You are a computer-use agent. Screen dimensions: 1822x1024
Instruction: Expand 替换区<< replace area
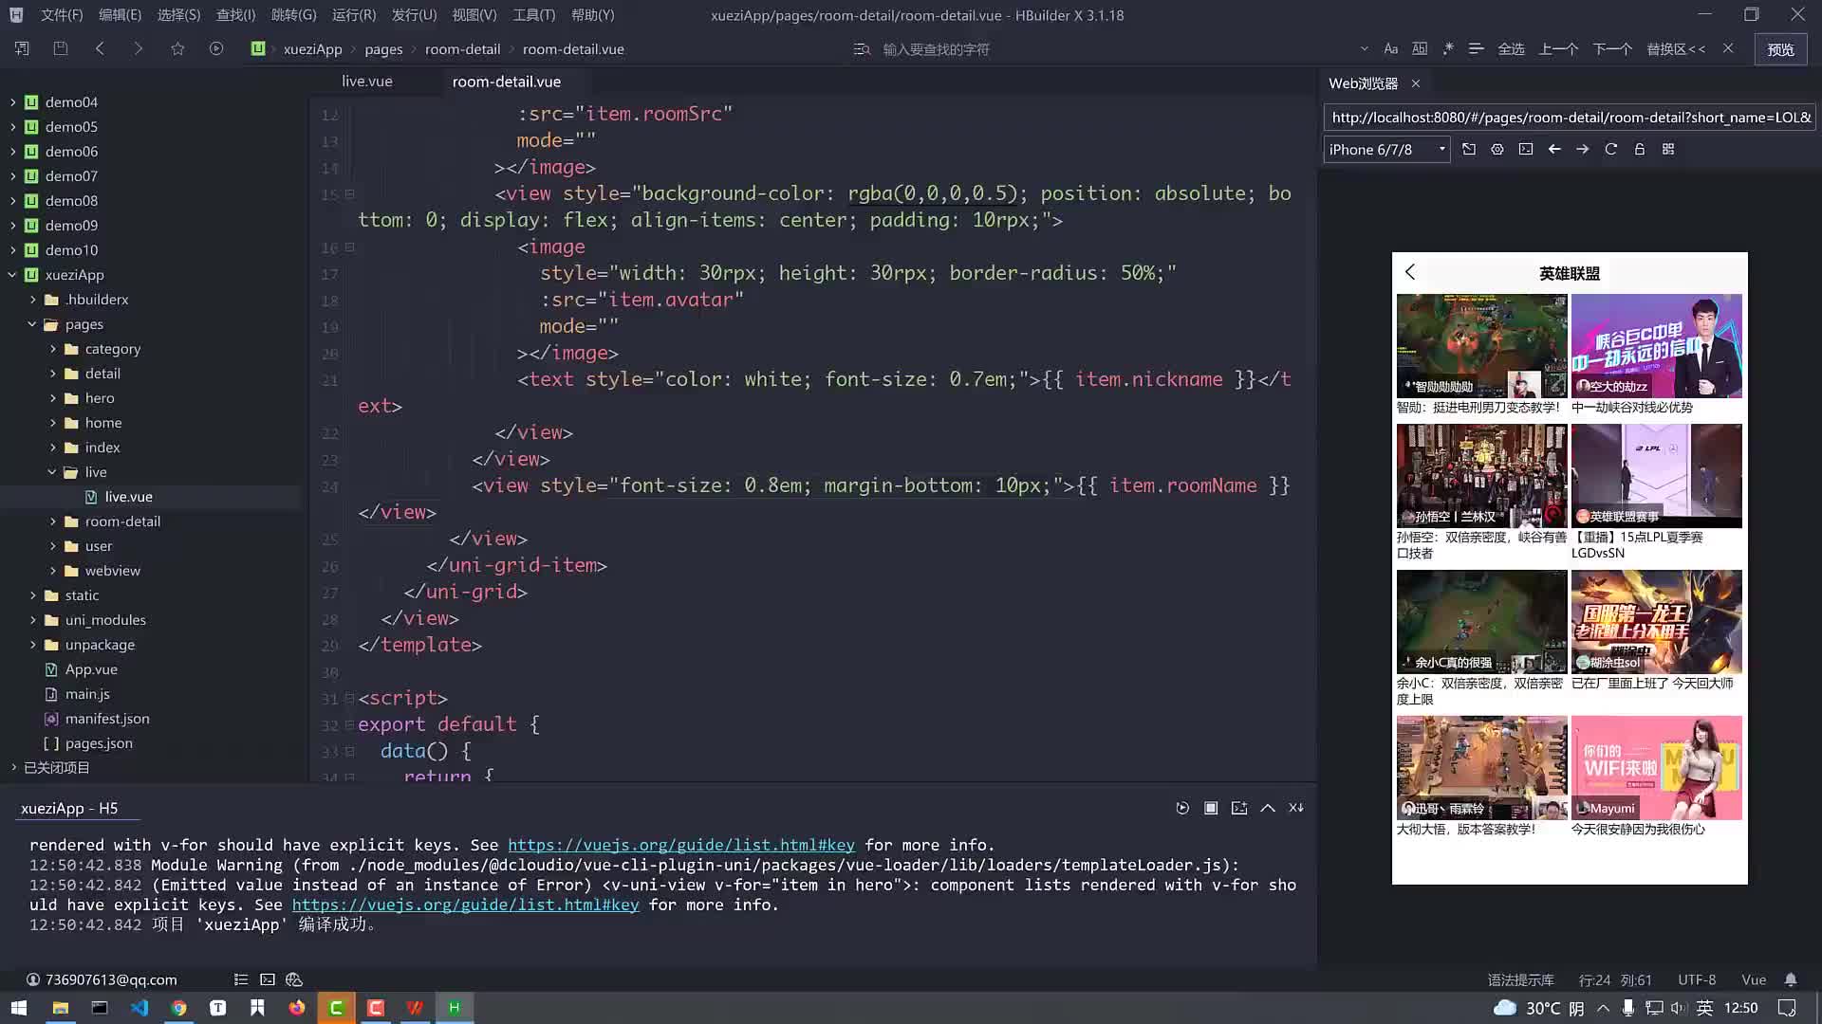pyautogui.click(x=1676, y=49)
